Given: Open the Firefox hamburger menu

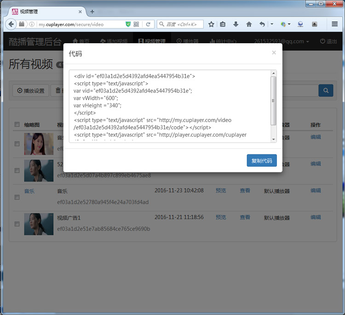Looking at the screenshot, I should (x=334, y=24).
